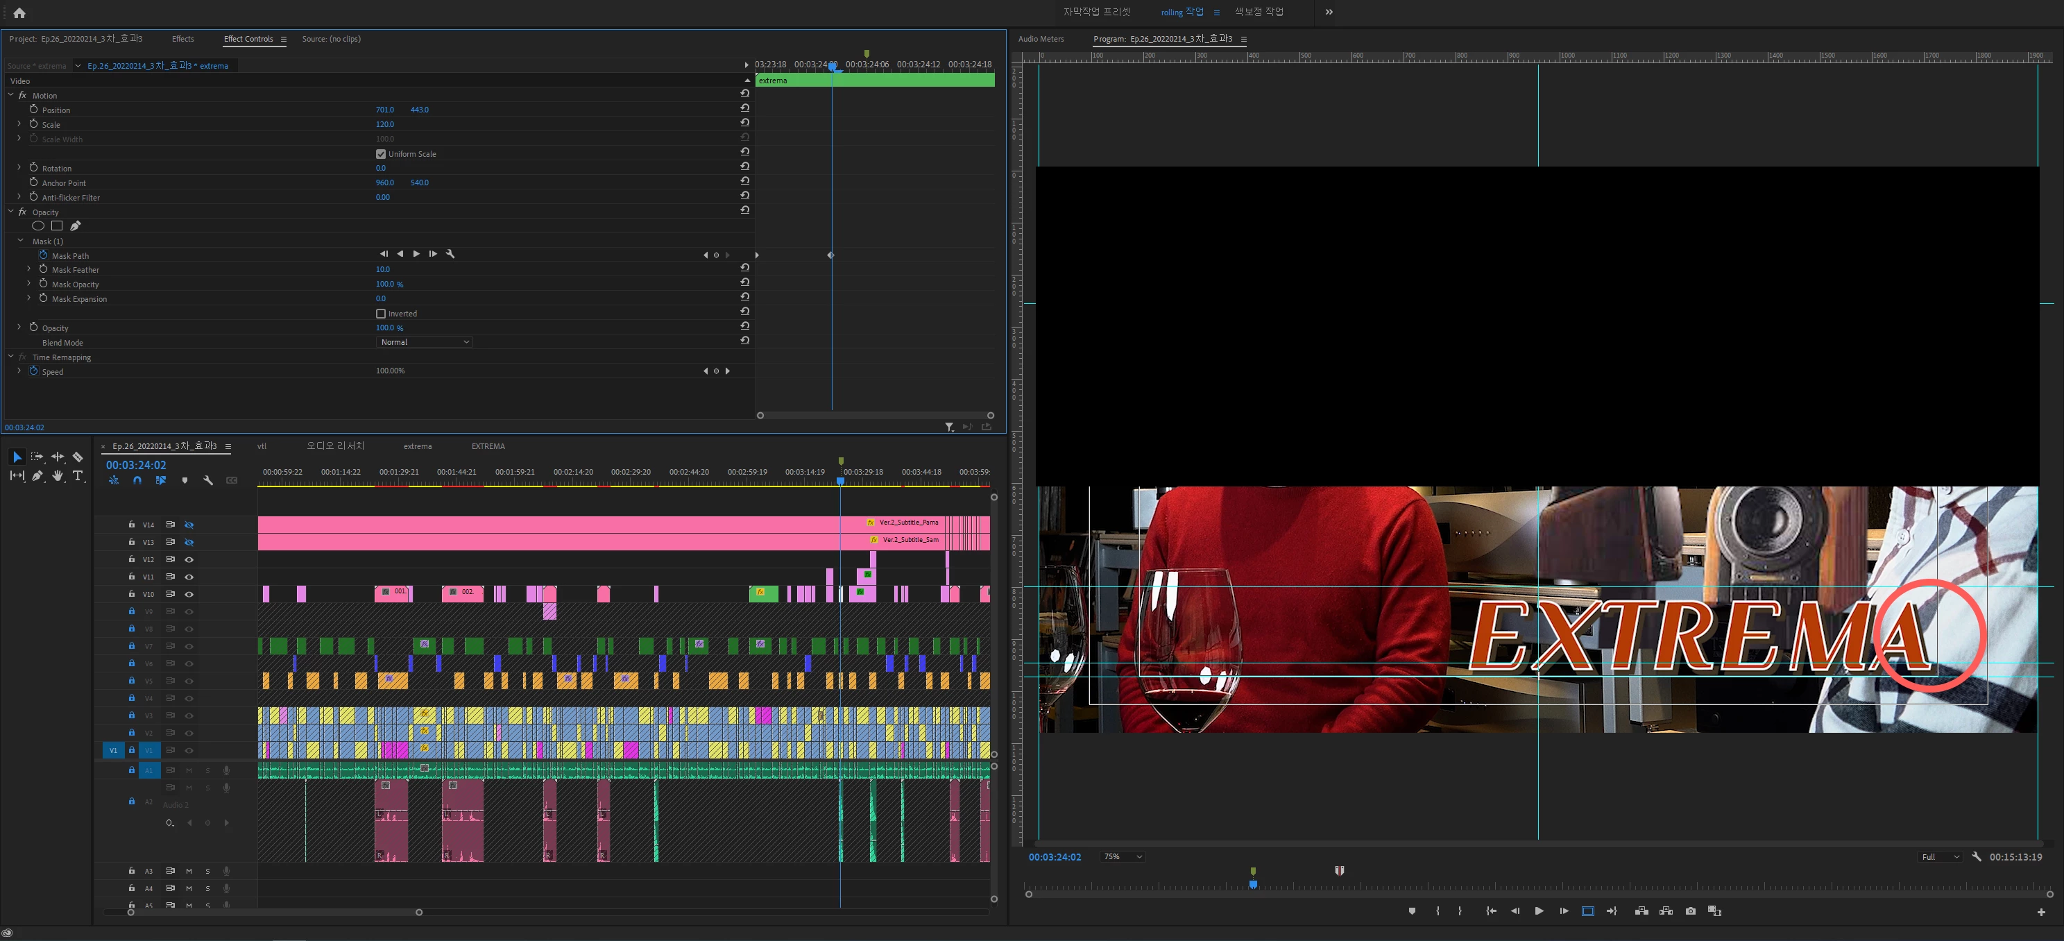Image resolution: width=2064 pixels, height=941 pixels.
Task: Mute audio track A3
Action: [189, 872]
